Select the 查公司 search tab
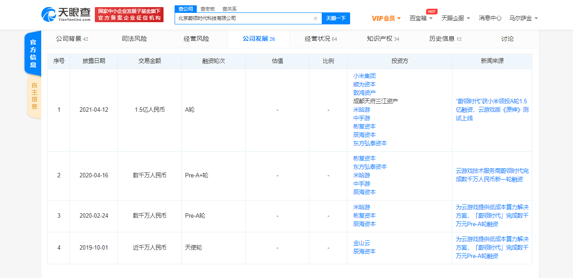This screenshot has width=573, height=278. 185,8
